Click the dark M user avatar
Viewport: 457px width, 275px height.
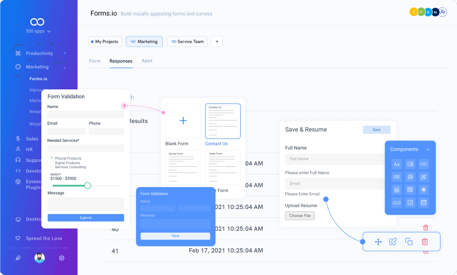(x=436, y=12)
